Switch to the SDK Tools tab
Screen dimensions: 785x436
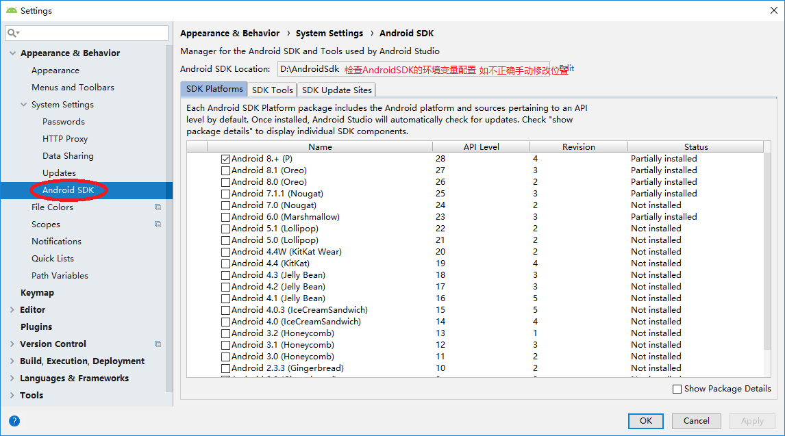[x=273, y=90]
